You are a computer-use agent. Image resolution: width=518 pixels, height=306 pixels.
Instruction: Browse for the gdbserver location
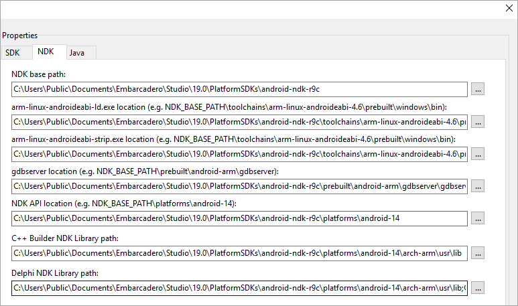(x=477, y=186)
